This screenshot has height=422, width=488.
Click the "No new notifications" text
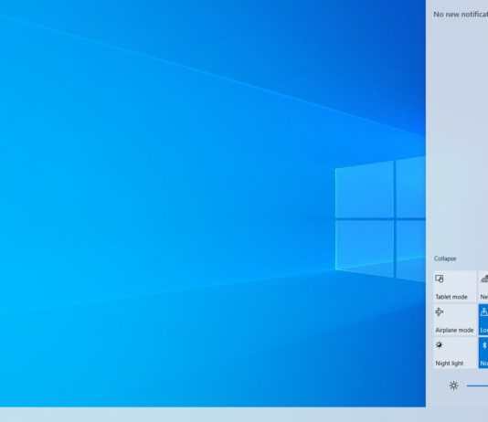[461, 15]
